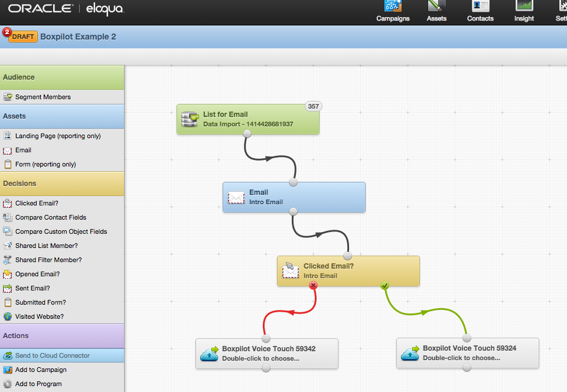Click the Sent Email? icon
The width and height of the screenshot is (567, 392).
click(x=8, y=288)
